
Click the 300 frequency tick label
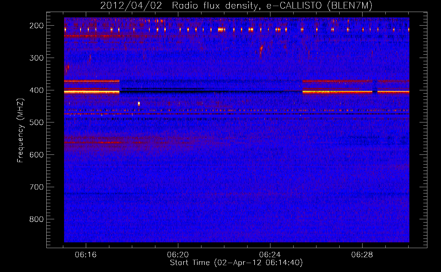pos(37,58)
